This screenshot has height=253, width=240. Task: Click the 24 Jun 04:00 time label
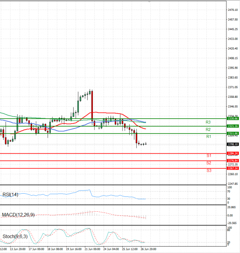click(x=111, y=249)
